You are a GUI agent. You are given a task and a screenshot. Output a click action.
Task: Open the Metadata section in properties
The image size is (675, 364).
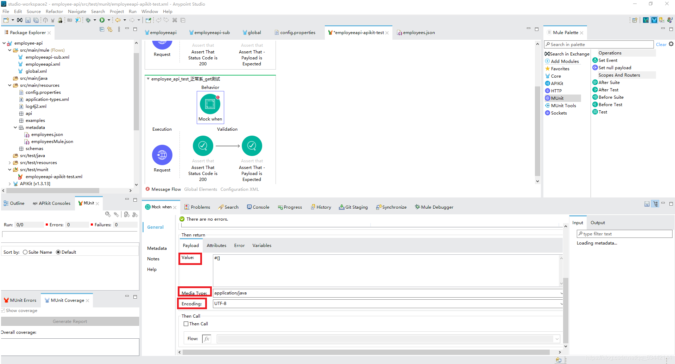click(157, 248)
